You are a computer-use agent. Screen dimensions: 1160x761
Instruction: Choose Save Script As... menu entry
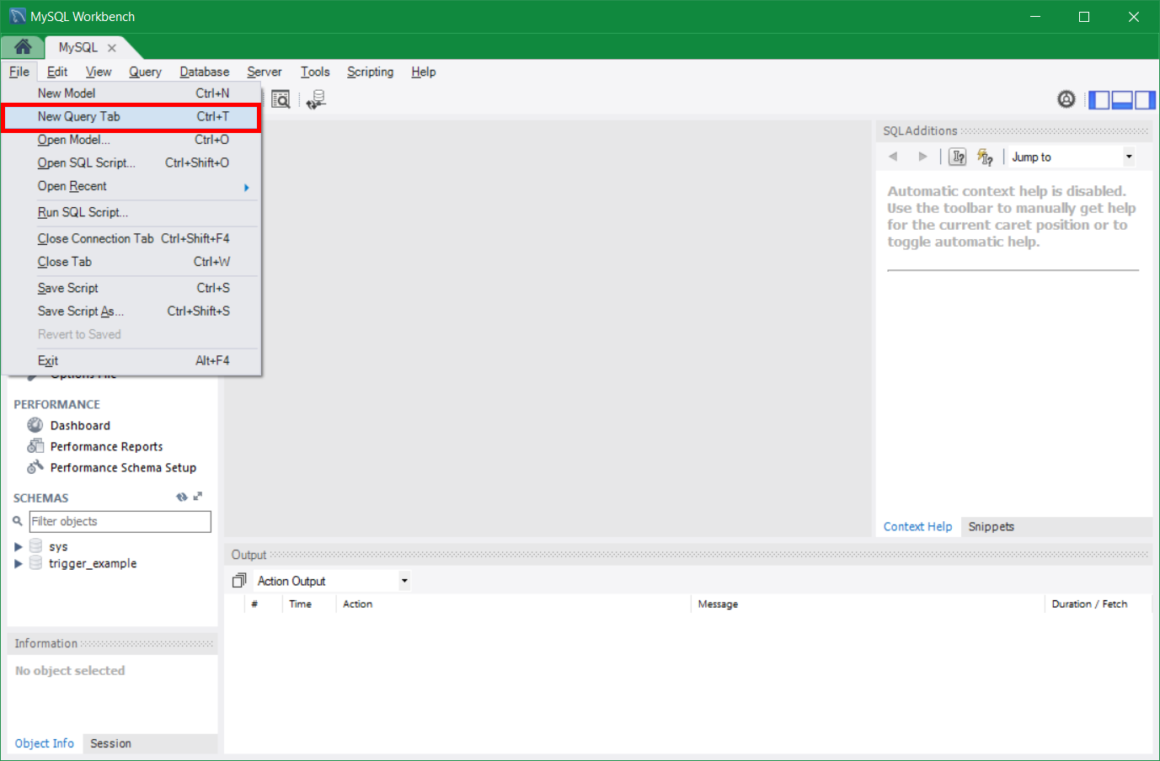pos(131,311)
